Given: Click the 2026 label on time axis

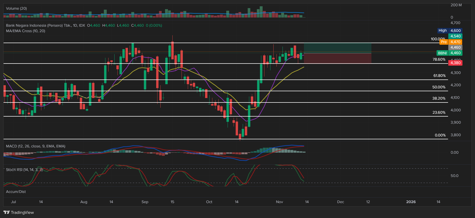Looking at the screenshot, I should (x=411, y=202).
